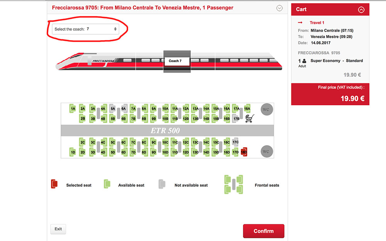Select seat 15B

pos(216,118)
